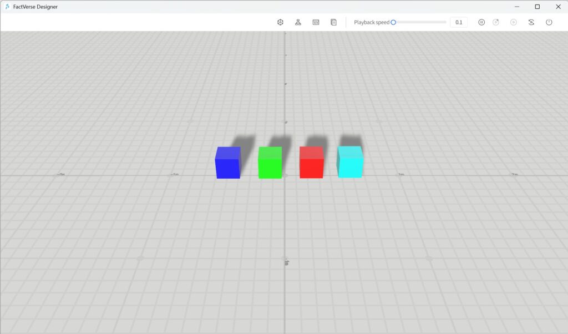
Task: Click the FactVerse Designer logo
Action: (8, 7)
